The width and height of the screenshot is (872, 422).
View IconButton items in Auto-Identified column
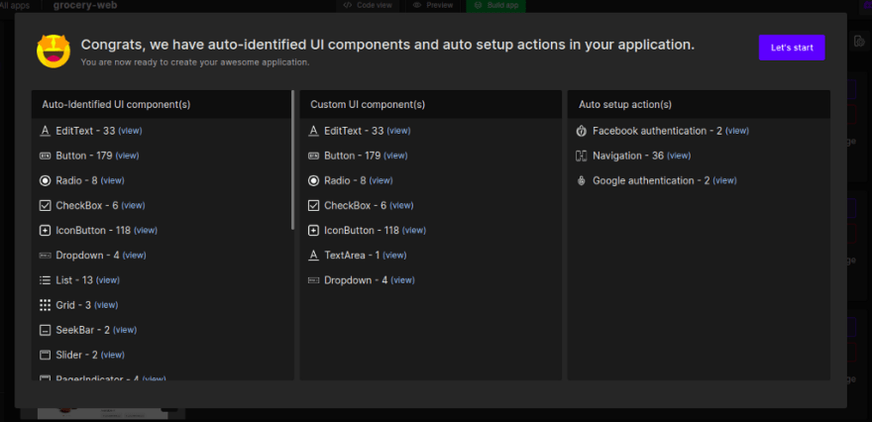(x=146, y=230)
